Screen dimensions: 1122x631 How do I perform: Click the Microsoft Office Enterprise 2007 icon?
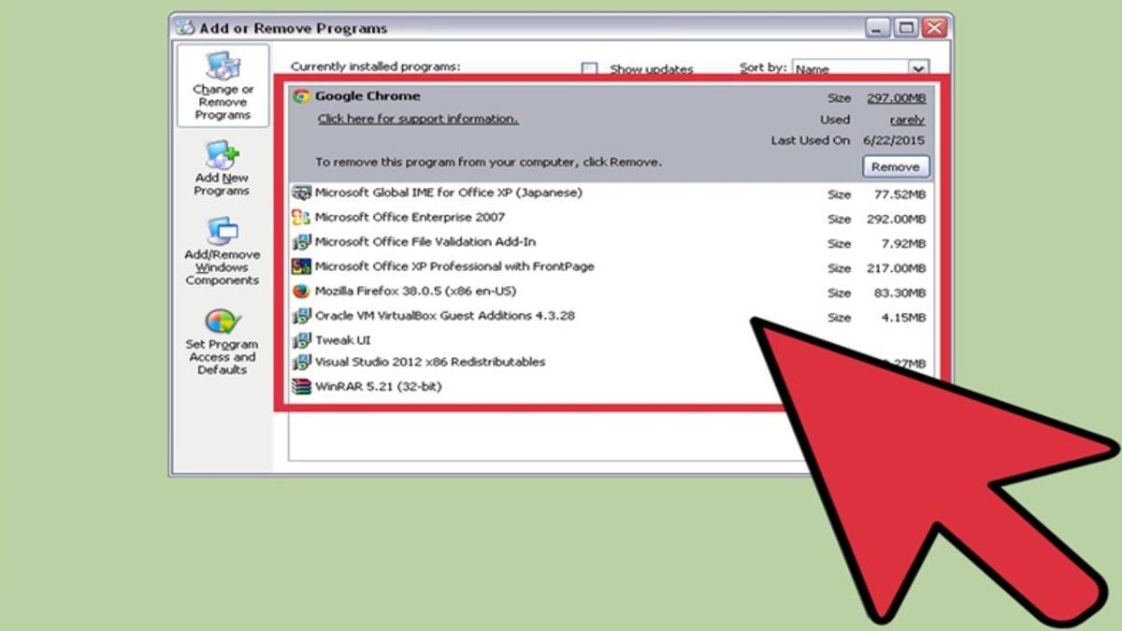pyautogui.click(x=302, y=218)
